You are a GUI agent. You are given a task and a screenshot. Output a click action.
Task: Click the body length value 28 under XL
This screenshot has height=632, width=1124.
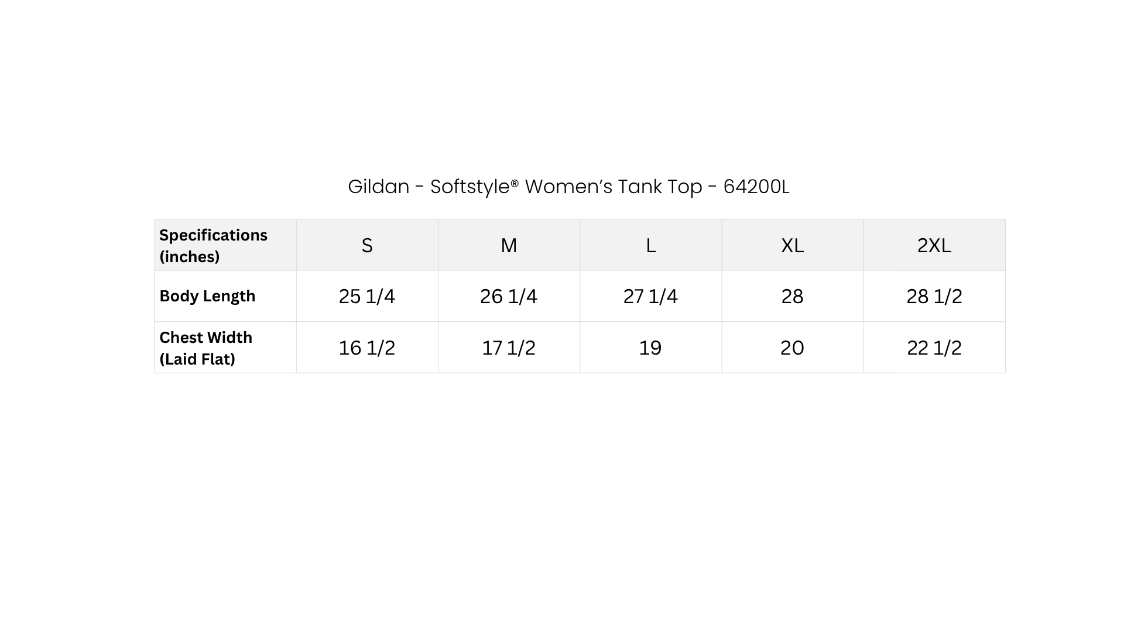point(793,296)
